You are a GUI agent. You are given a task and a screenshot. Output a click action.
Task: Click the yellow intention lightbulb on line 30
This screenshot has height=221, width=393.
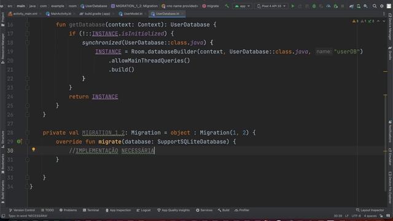[33, 150]
